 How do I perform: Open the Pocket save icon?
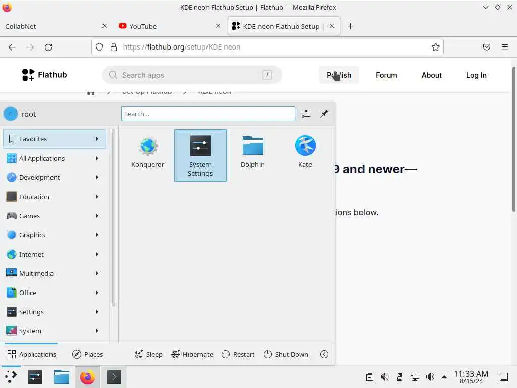tap(487, 47)
